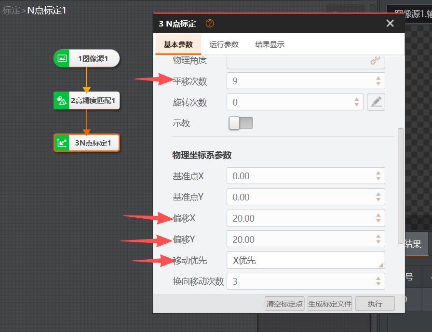432x332 pixels.
Task: Open the 移动优先 dropdown showing X优先
Action: point(305,260)
